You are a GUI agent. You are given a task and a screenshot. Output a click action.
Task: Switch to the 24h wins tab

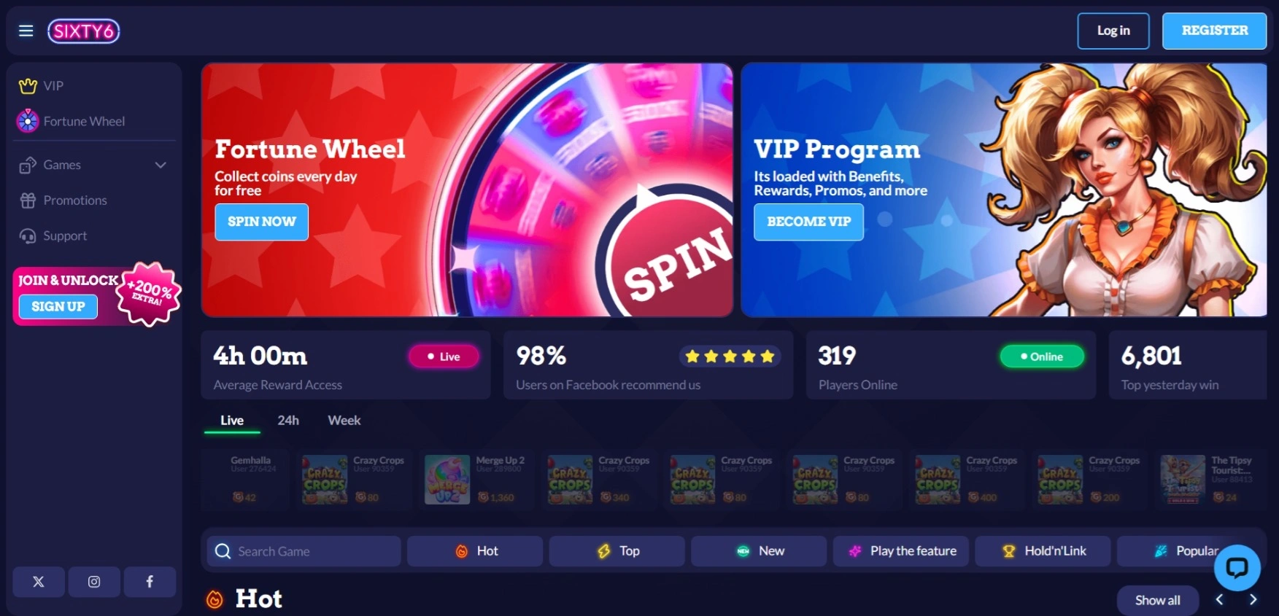(x=288, y=421)
